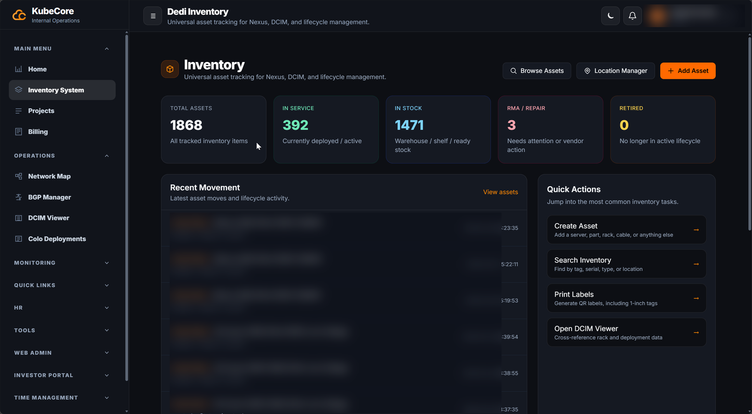Expand the Investor Portal section
This screenshot has width=752, height=414.
62,375
